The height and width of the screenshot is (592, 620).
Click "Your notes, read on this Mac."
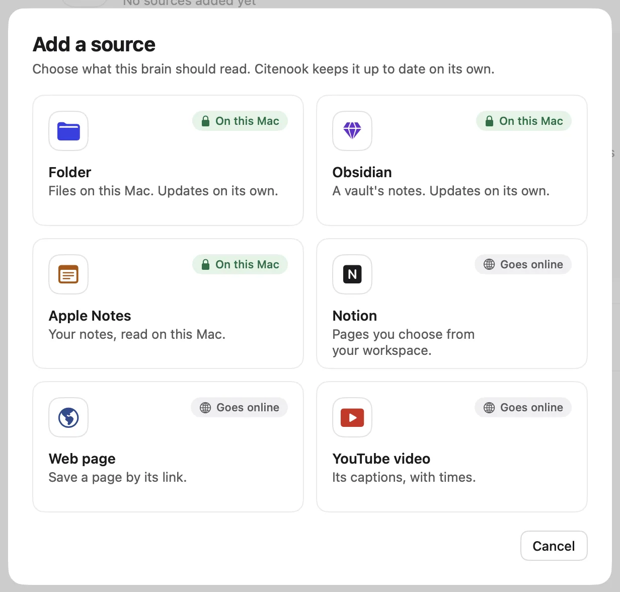(137, 335)
